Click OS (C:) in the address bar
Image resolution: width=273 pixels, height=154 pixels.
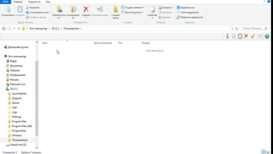coord(55,29)
